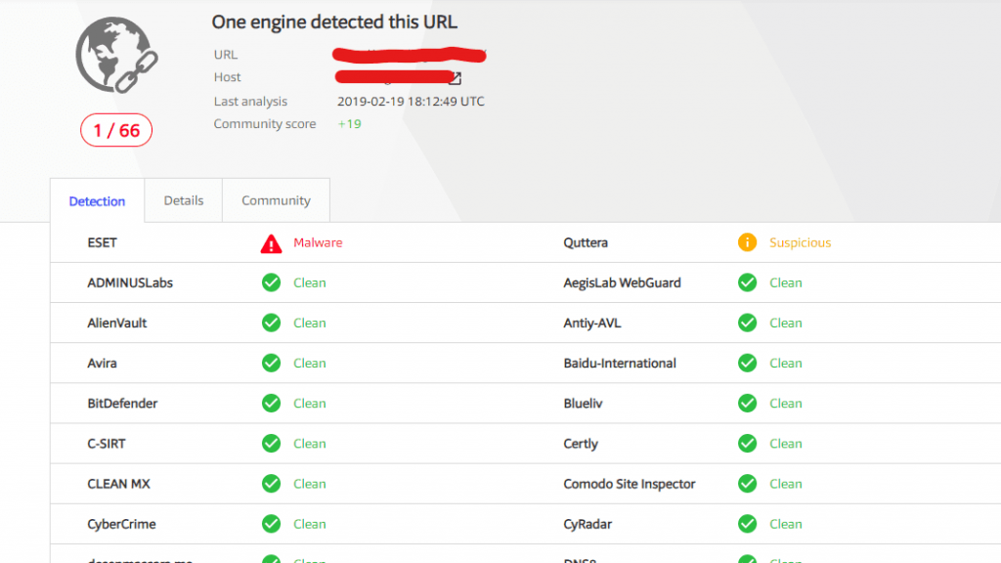Click the 'One engine detected this URL' heading
This screenshot has width=1001, height=563.
(334, 22)
